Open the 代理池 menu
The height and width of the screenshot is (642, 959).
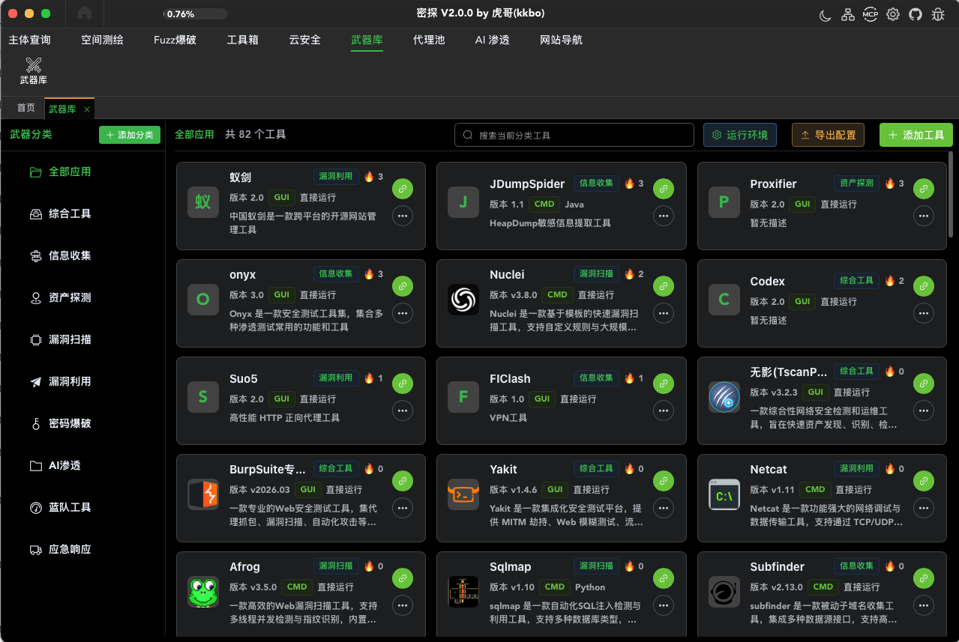429,40
